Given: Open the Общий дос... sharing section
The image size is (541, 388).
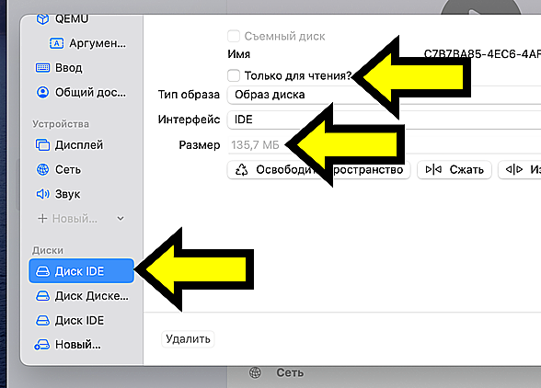Looking at the screenshot, I should pyautogui.click(x=81, y=93).
